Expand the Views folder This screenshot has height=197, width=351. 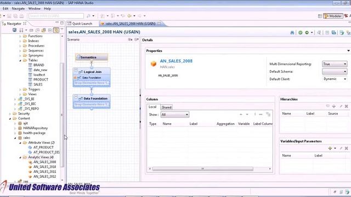click(20, 94)
